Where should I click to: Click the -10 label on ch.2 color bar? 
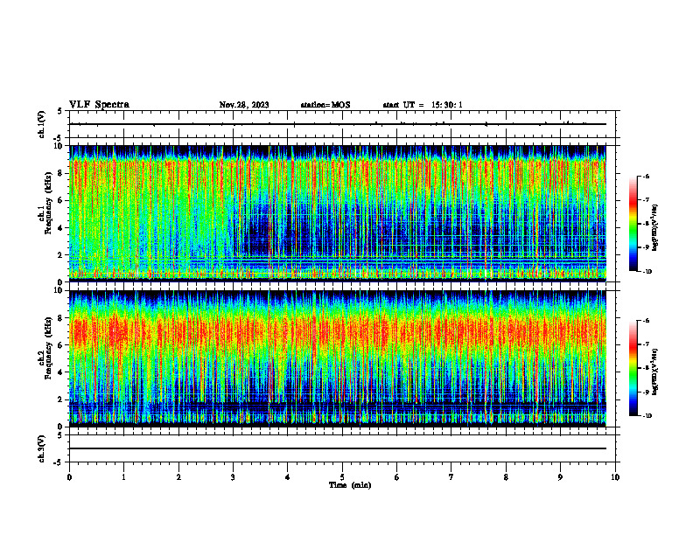pyautogui.click(x=647, y=416)
